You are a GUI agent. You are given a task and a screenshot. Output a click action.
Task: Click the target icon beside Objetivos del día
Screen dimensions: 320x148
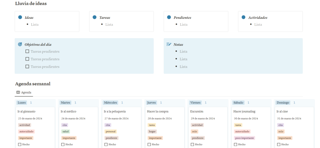click(x=20, y=45)
